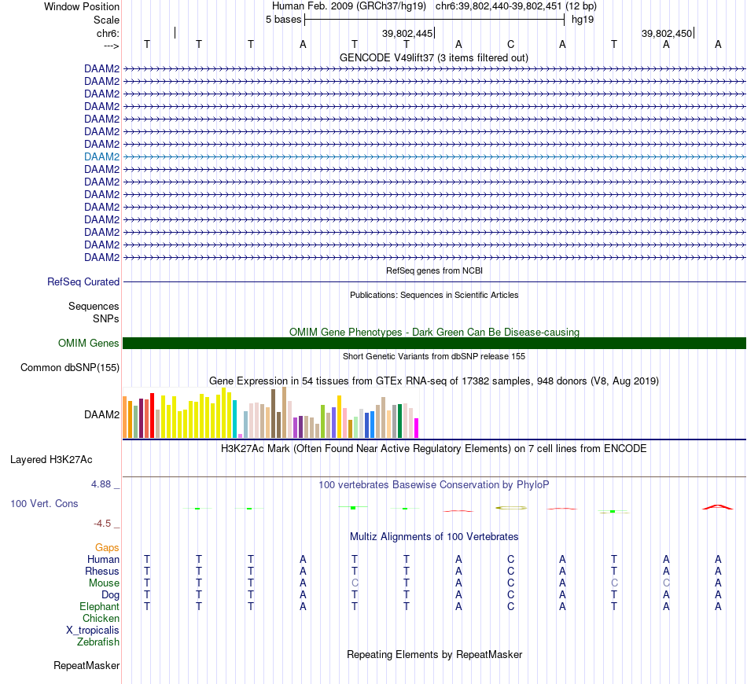Open Gene Expression in 54 tissues title
The width and height of the screenshot is (747, 684).
434,381
